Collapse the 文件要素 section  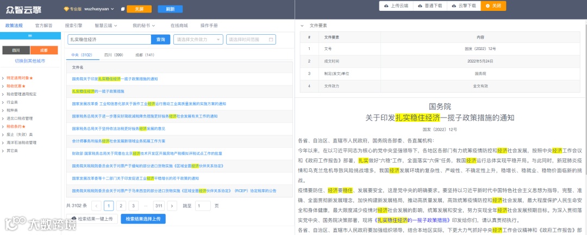[302, 26]
